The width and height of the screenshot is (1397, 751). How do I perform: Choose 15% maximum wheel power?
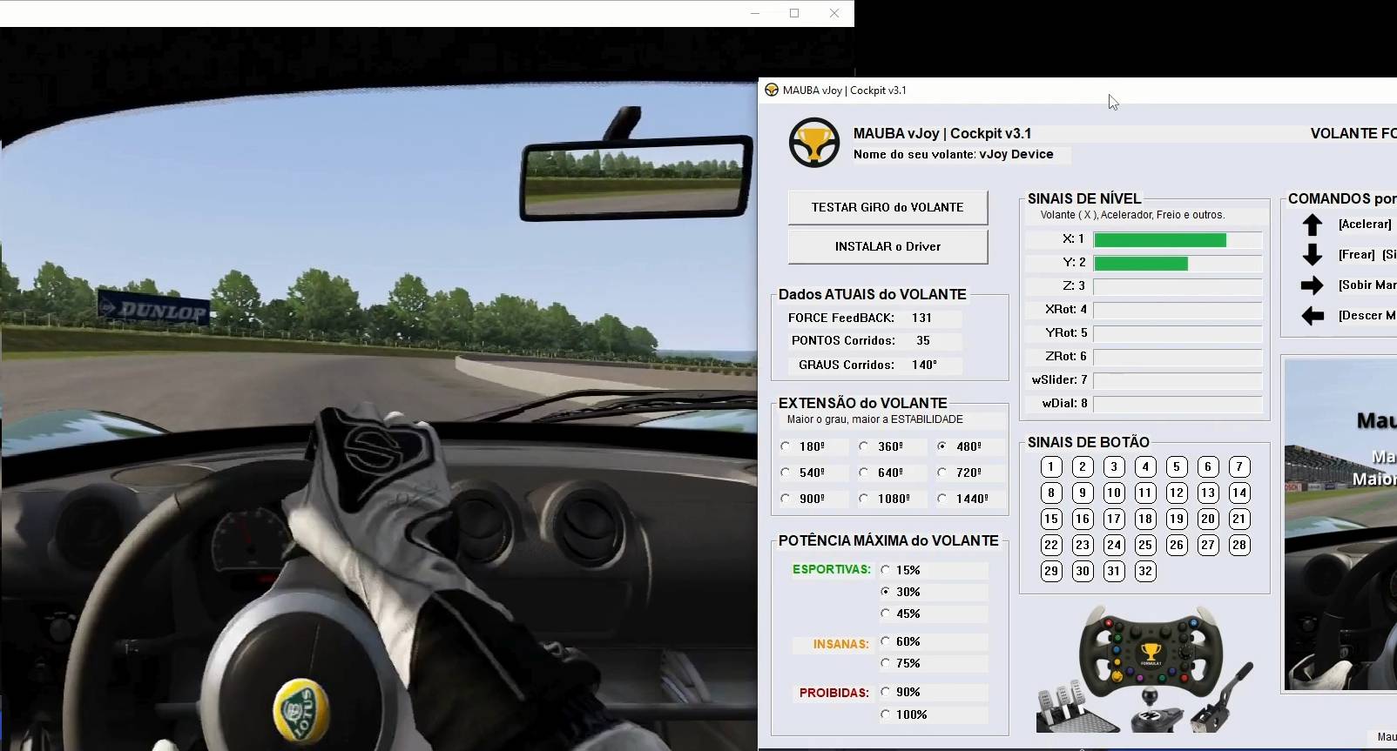pyautogui.click(x=886, y=570)
